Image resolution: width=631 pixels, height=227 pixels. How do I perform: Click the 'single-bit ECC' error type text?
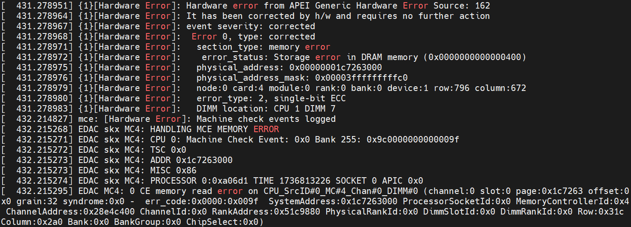pyautogui.click(x=310, y=98)
